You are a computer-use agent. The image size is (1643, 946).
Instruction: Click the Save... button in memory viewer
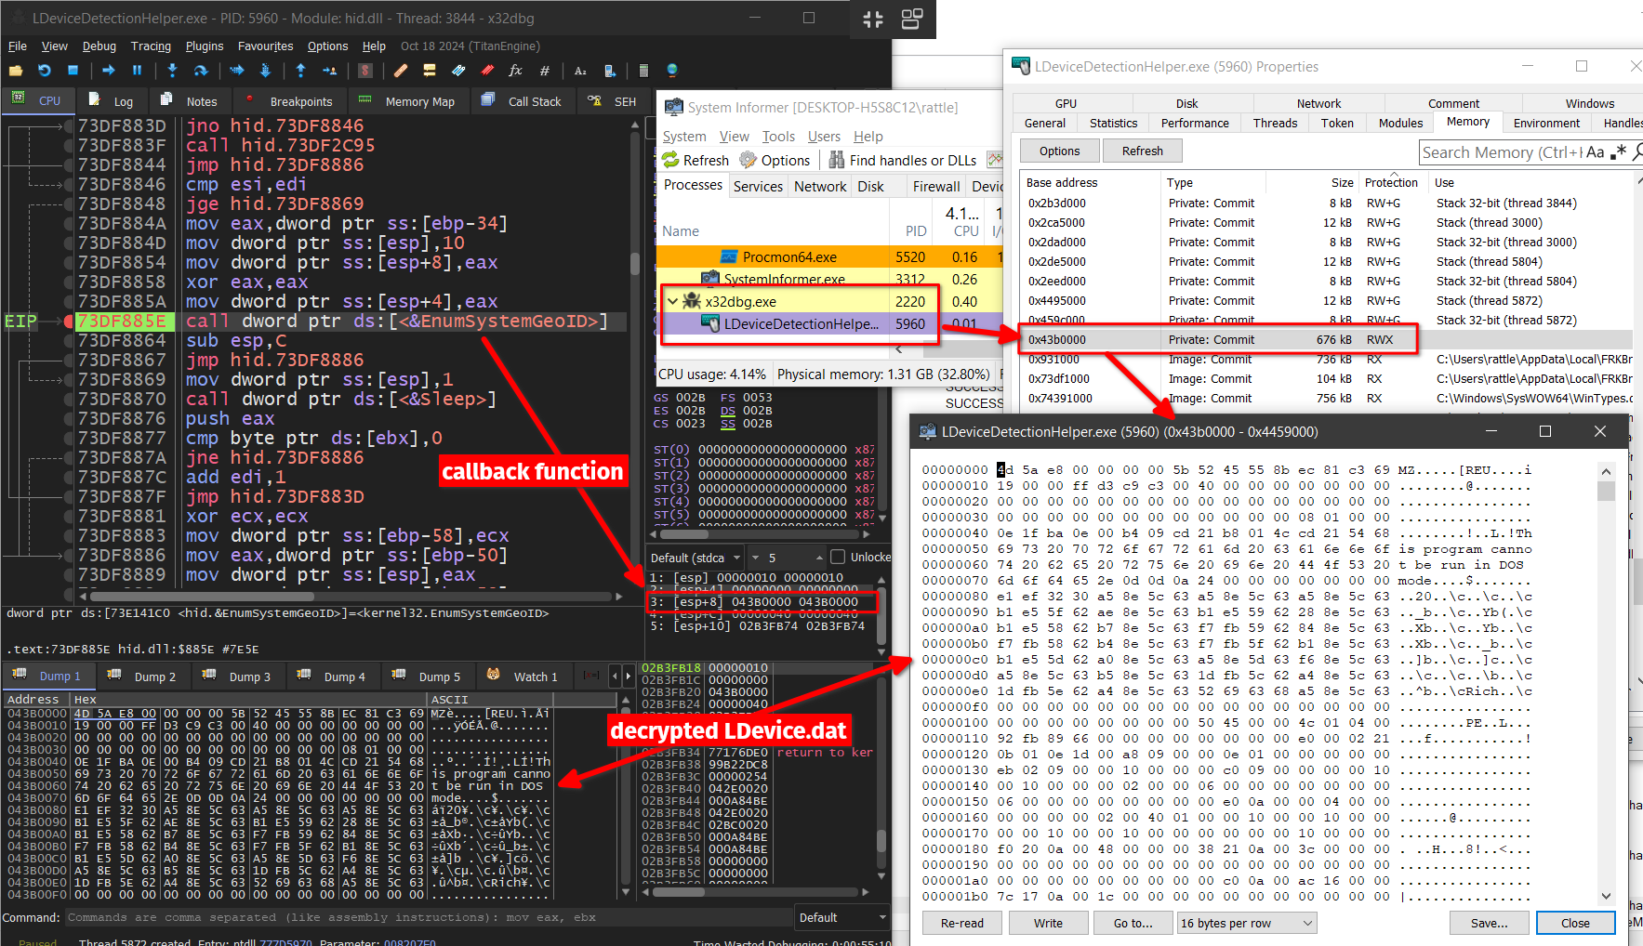click(x=1490, y=923)
